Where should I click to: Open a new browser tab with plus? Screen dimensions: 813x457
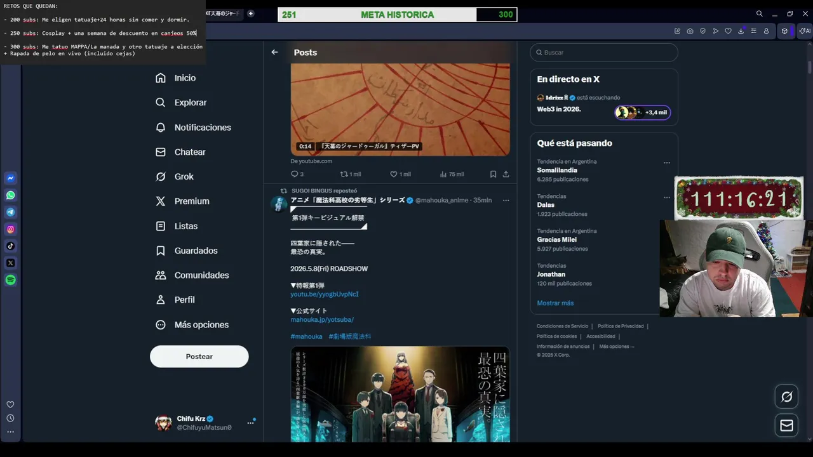pos(250,13)
